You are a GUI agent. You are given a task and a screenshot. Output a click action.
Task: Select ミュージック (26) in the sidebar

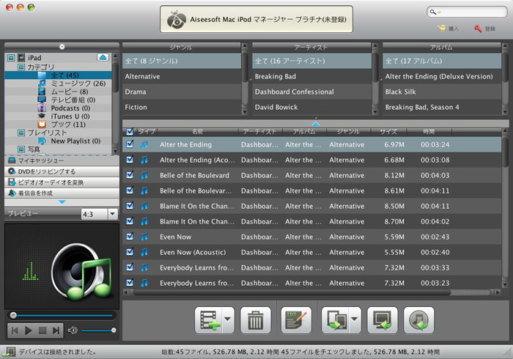(78, 84)
